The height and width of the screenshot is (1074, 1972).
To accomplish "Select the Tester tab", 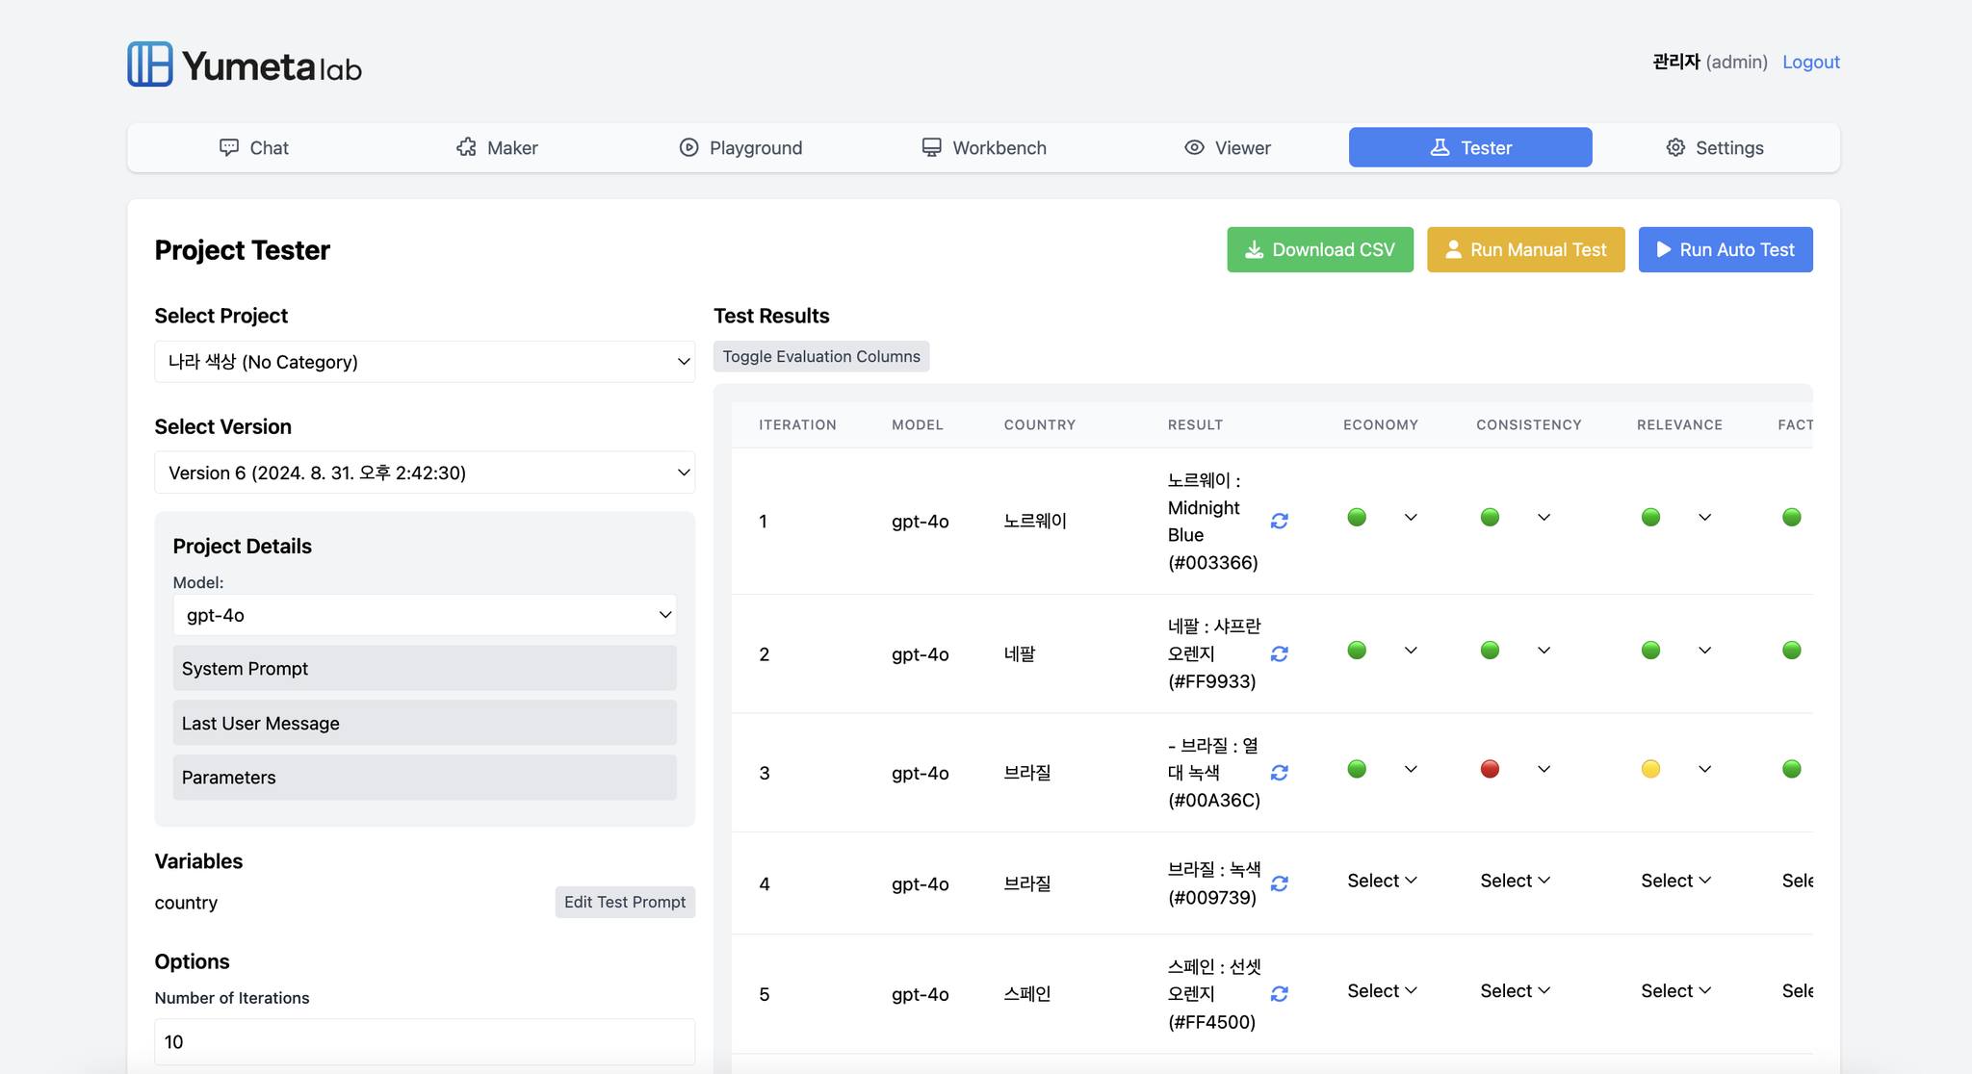I will [1470, 147].
